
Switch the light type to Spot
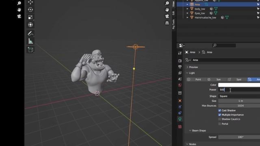(x=236, y=79)
